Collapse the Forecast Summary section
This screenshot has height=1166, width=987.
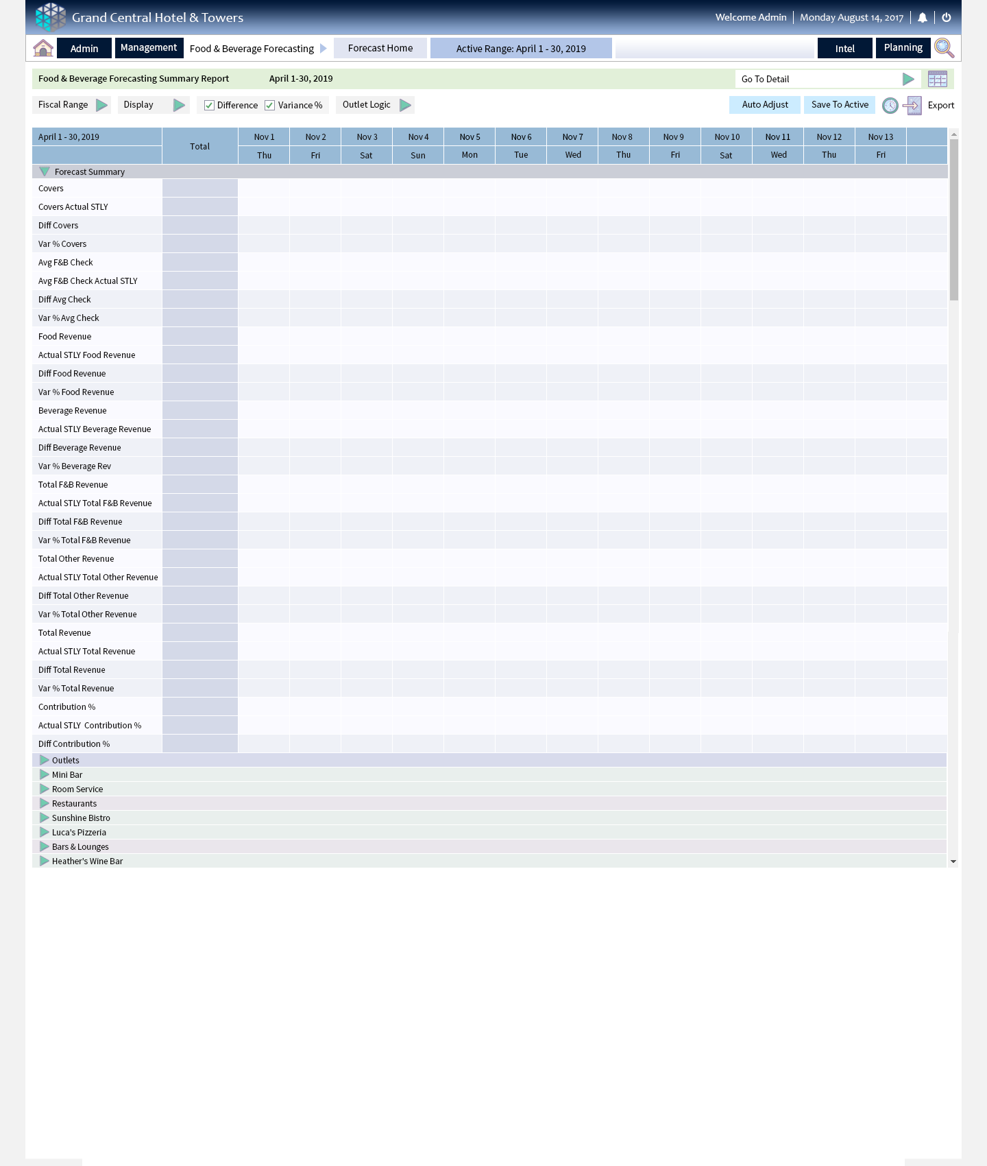45,171
